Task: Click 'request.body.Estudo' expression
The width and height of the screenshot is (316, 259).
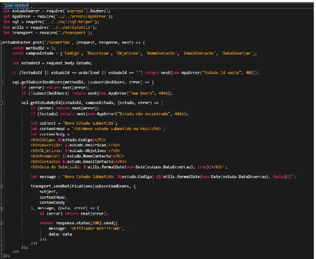Action: pyautogui.click(x=69, y=63)
